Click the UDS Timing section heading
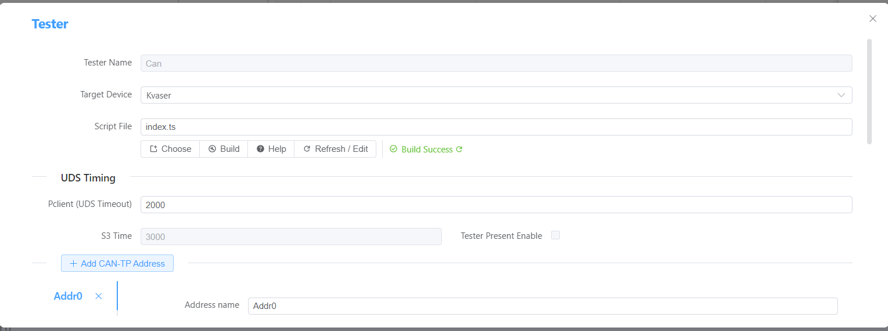Screen dimensions: 888x331 click(88, 178)
